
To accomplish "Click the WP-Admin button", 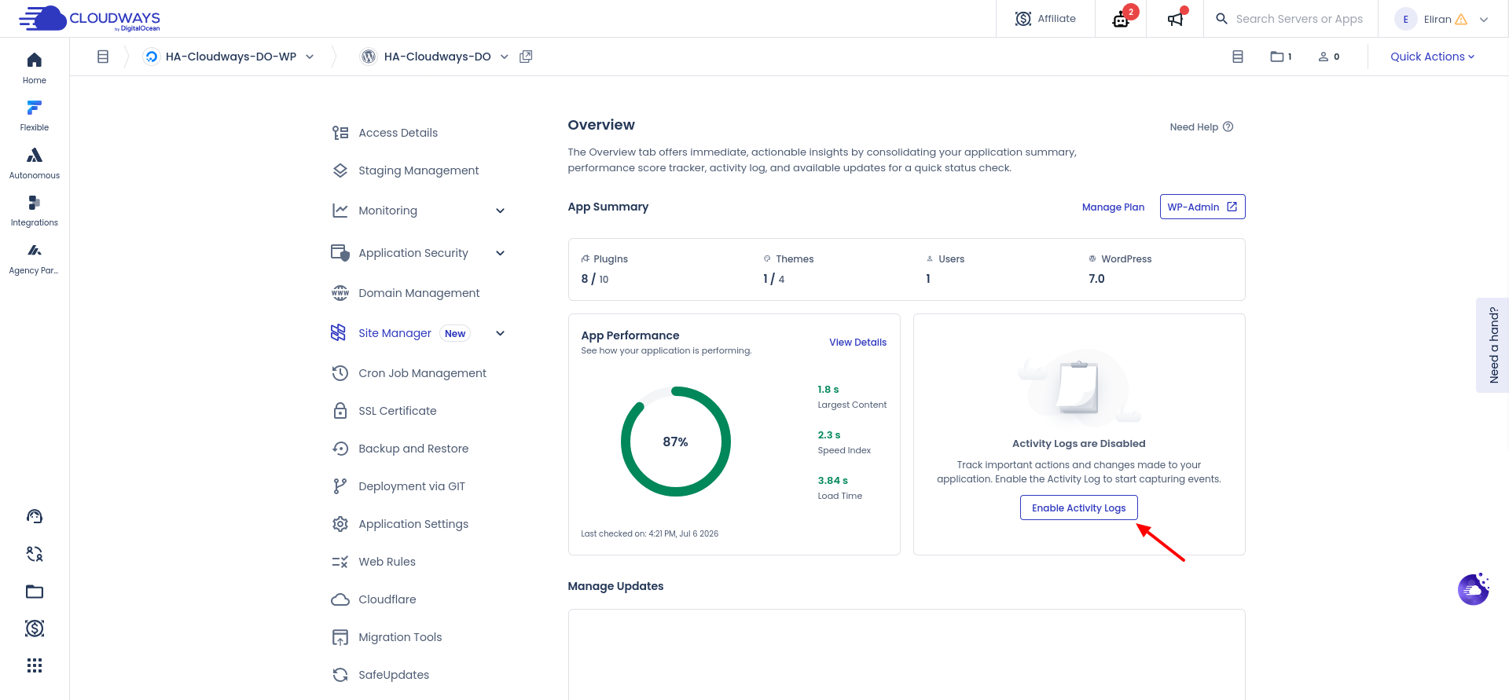I will (x=1202, y=207).
